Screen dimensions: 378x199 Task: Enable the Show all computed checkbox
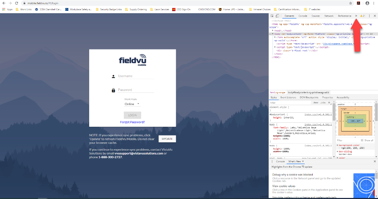pos(362,140)
